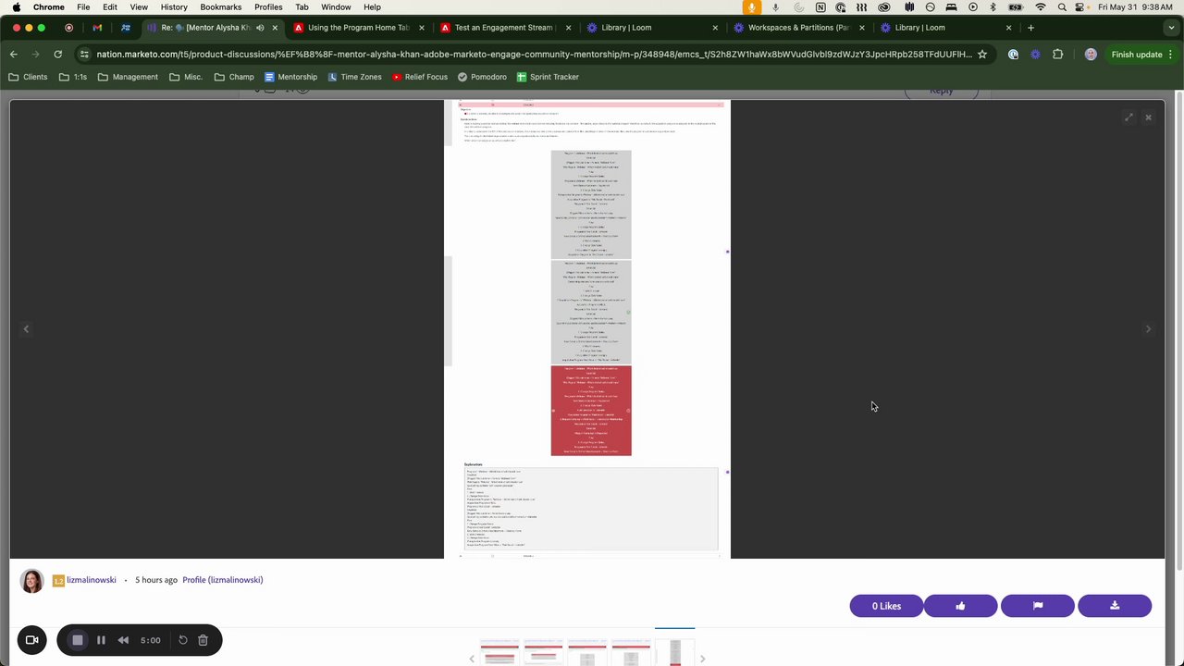This screenshot has height=666, width=1184.
Task: Toggle the Loom camera bubble button
Action: click(31, 640)
